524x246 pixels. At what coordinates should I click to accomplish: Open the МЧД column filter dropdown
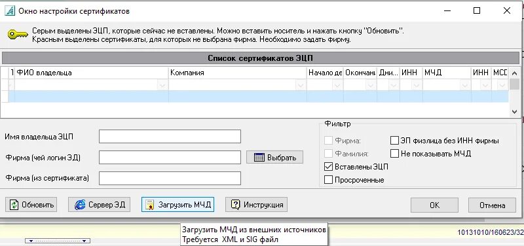click(x=465, y=86)
